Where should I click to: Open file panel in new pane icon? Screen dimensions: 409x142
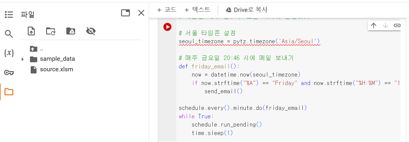(125, 13)
